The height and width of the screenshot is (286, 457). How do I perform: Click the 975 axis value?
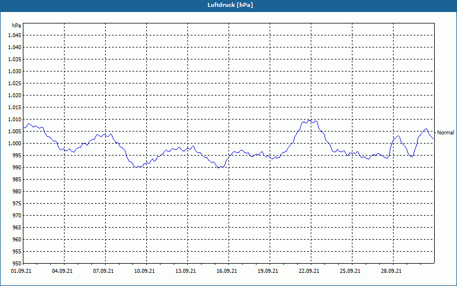tap(17, 204)
